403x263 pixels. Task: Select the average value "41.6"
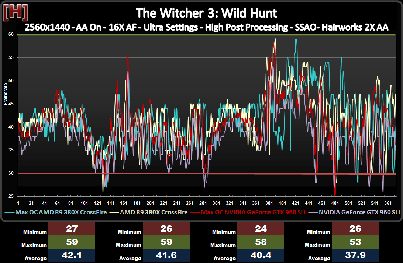pos(166,255)
